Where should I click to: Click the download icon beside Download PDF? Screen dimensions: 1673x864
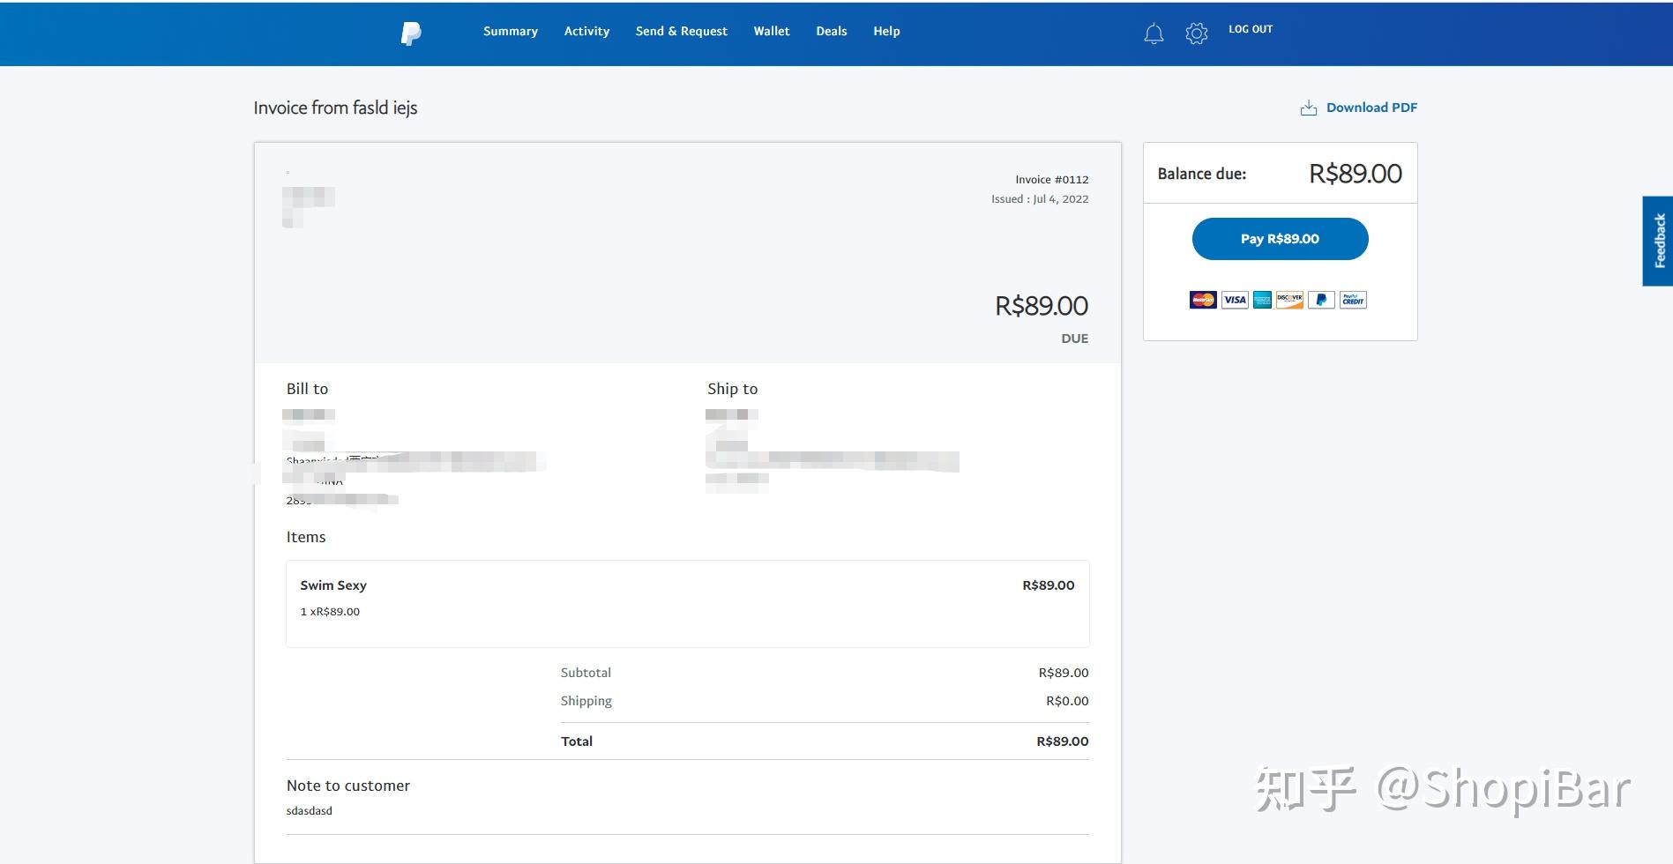pyautogui.click(x=1308, y=107)
